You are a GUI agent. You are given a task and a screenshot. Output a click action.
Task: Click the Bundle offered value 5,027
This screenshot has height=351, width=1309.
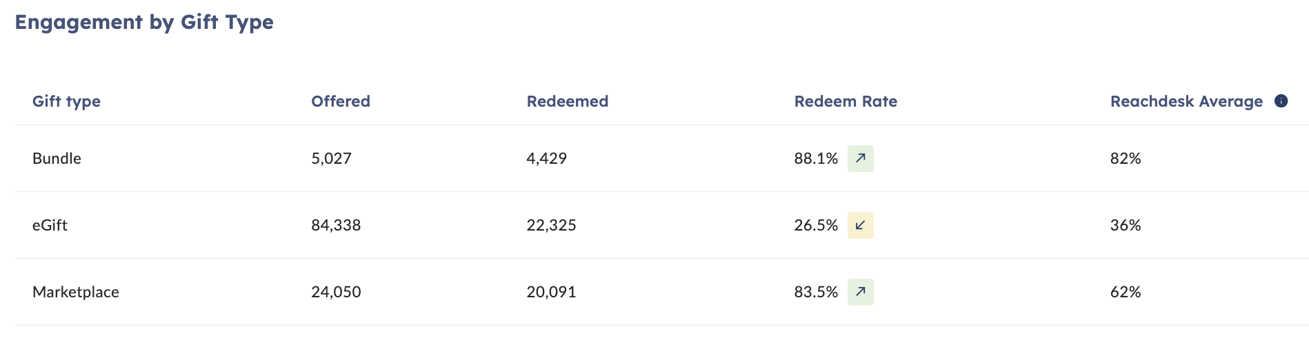331,158
